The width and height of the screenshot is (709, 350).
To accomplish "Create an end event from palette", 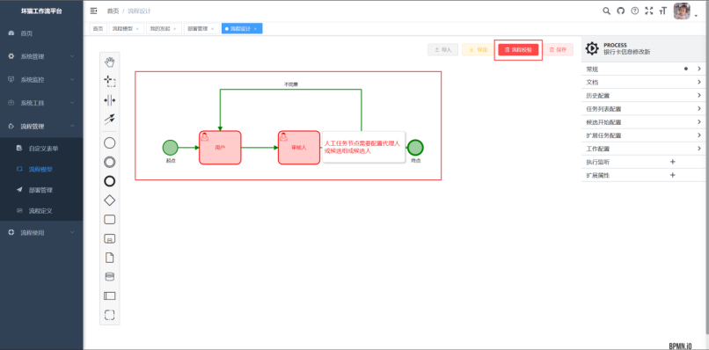I will pyautogui.click(x=109, y=181).
